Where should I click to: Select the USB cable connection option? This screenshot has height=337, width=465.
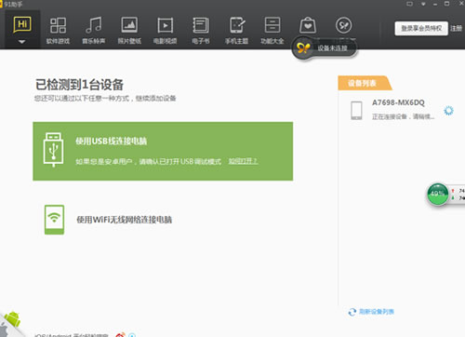click(163, 151)
